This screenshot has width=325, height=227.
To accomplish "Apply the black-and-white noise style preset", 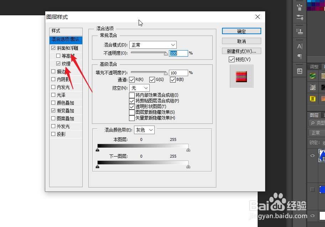I will (313, 87).
